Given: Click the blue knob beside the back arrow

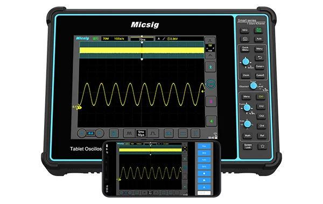Looking at the screenshot, I should (245, 61).
